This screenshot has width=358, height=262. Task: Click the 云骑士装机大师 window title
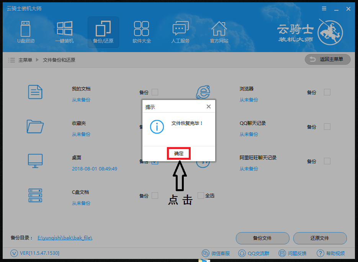pos(24,9)
